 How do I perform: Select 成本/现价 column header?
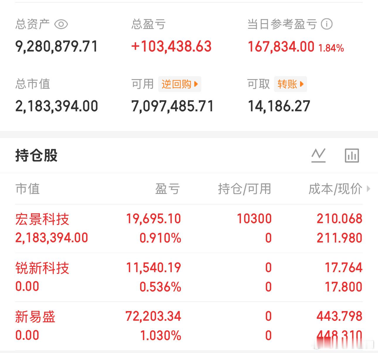coord(336,189)
